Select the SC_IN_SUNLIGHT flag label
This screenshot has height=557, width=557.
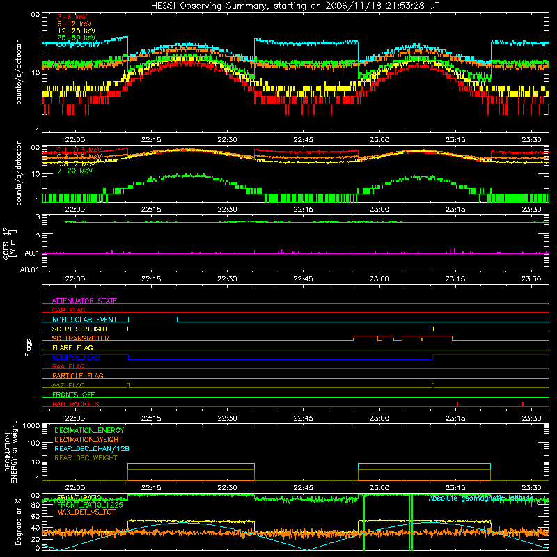tap(80, 329)
